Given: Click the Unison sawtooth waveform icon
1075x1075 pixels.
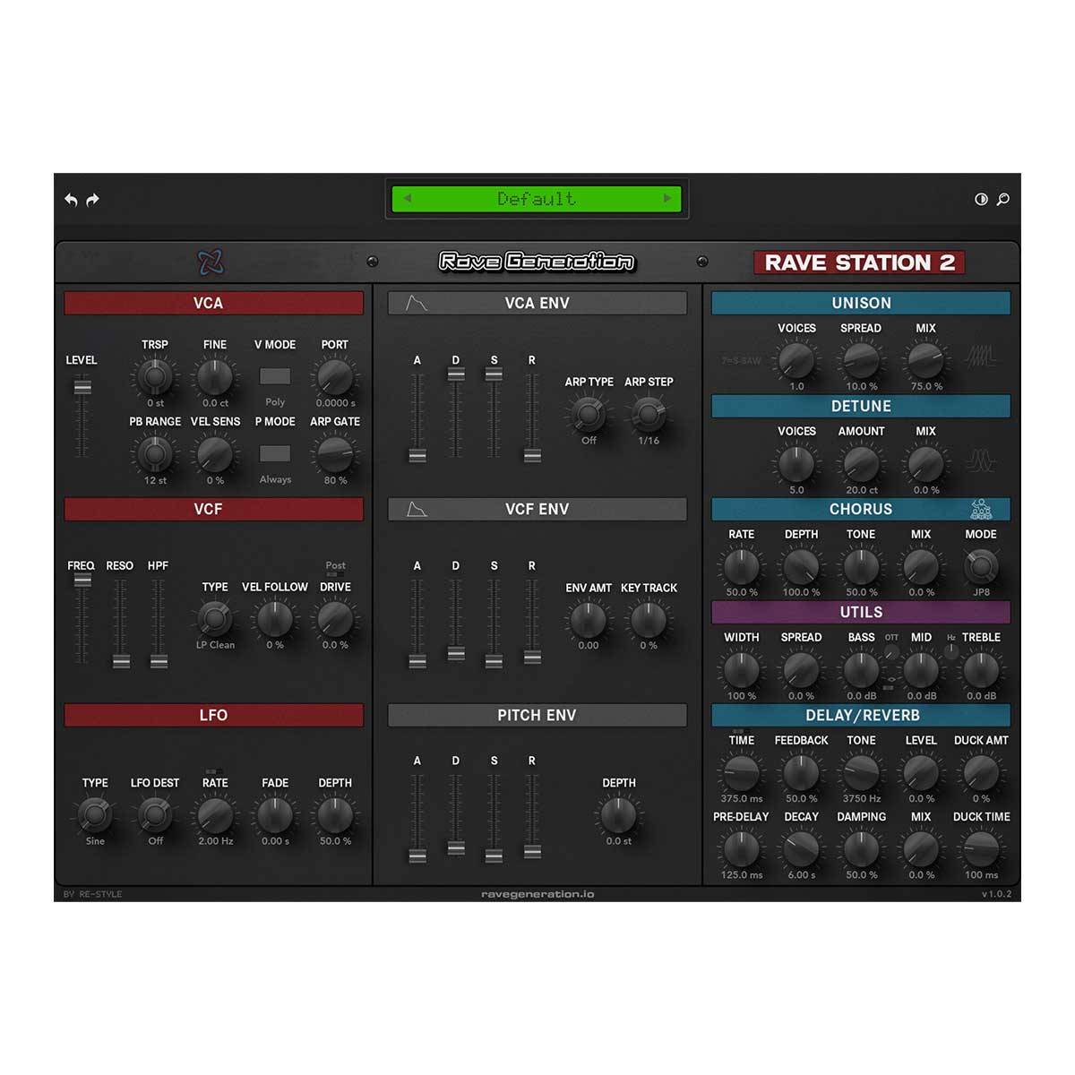Looking at the screenshot, I should click(981, 357).
